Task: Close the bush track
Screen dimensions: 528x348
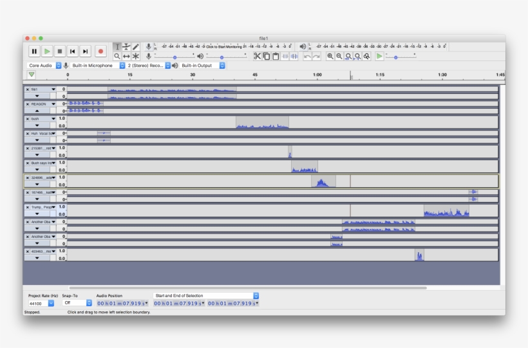Action: (27, 119)
